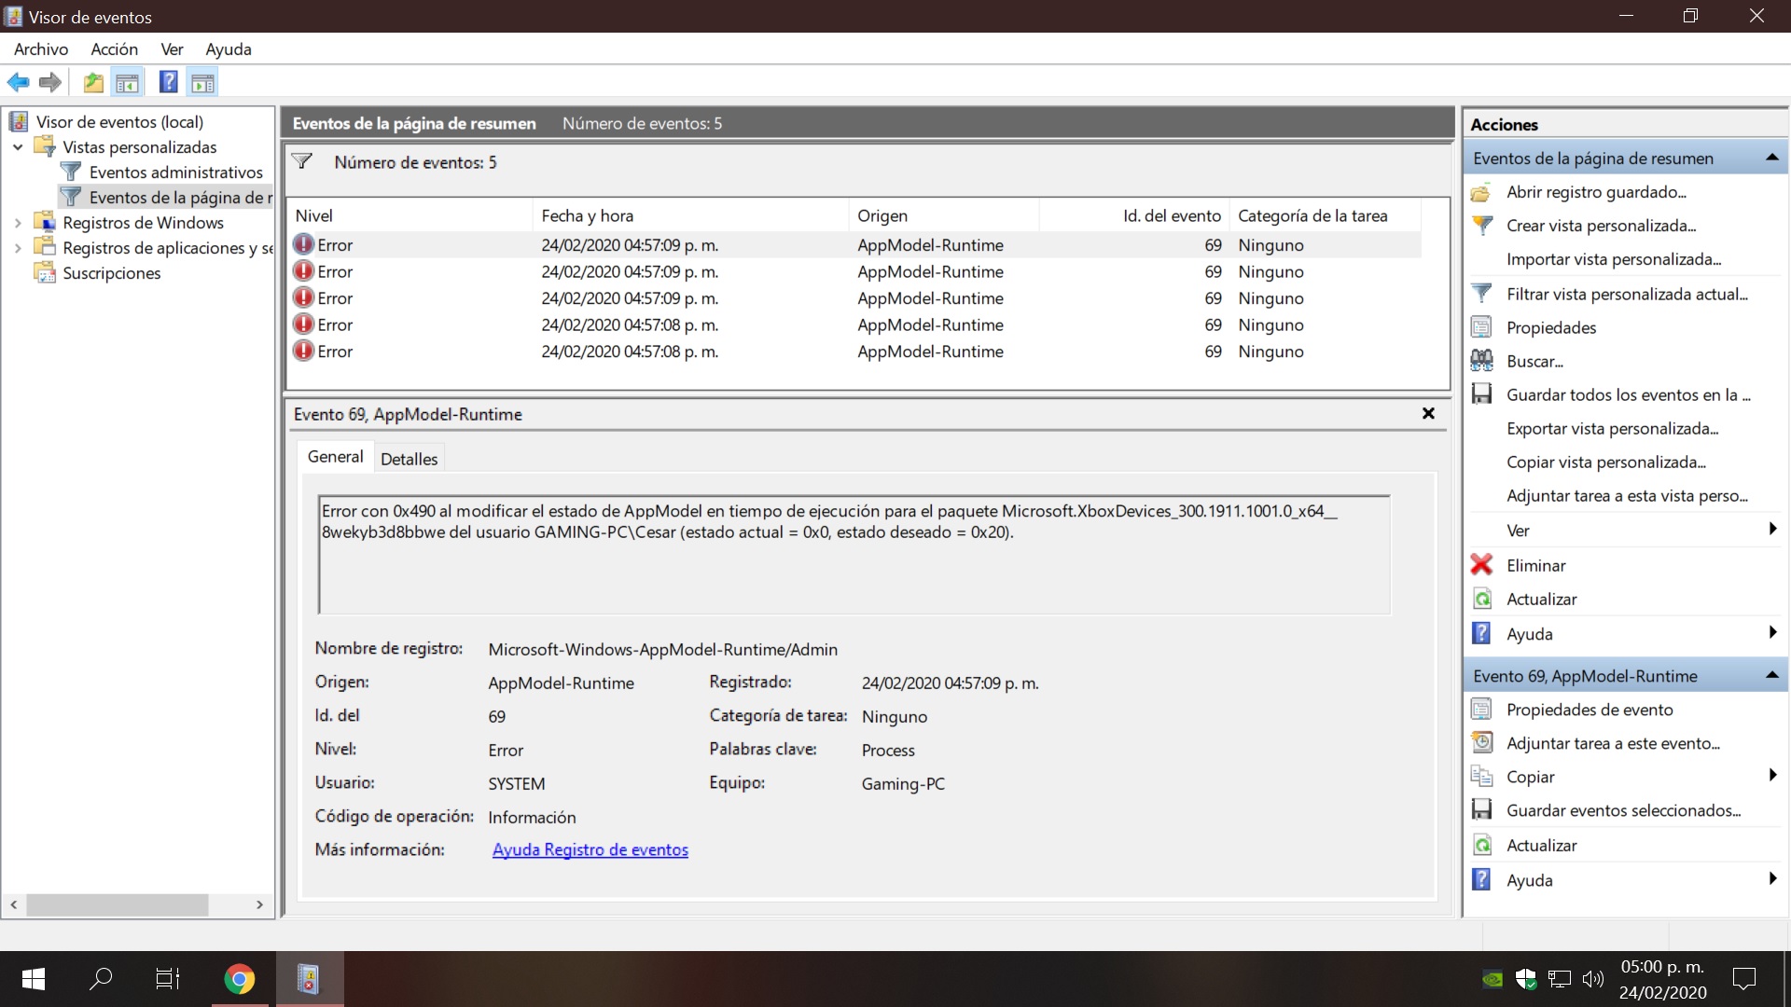Click the left pane horizontal scrollbar
Screen dimensions: 1791x1007
pos(117,904)
